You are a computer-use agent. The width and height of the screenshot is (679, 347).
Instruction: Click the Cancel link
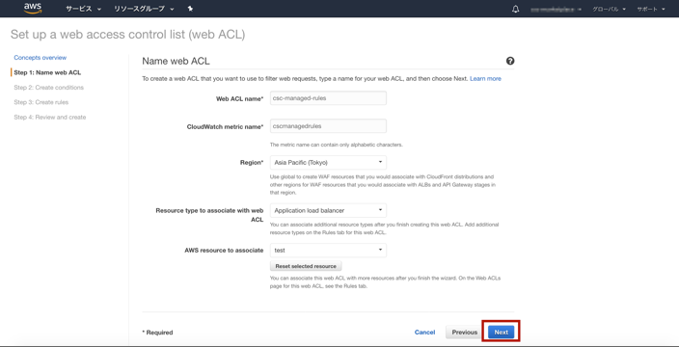tap(424, 333)
